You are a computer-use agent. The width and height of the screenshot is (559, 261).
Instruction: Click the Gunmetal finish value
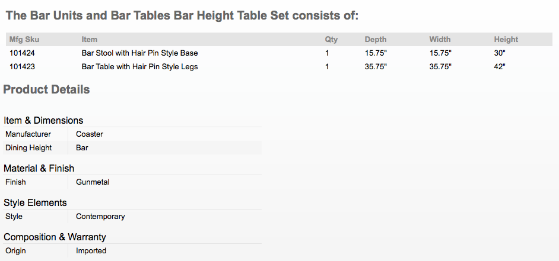(x=93, y=182)
